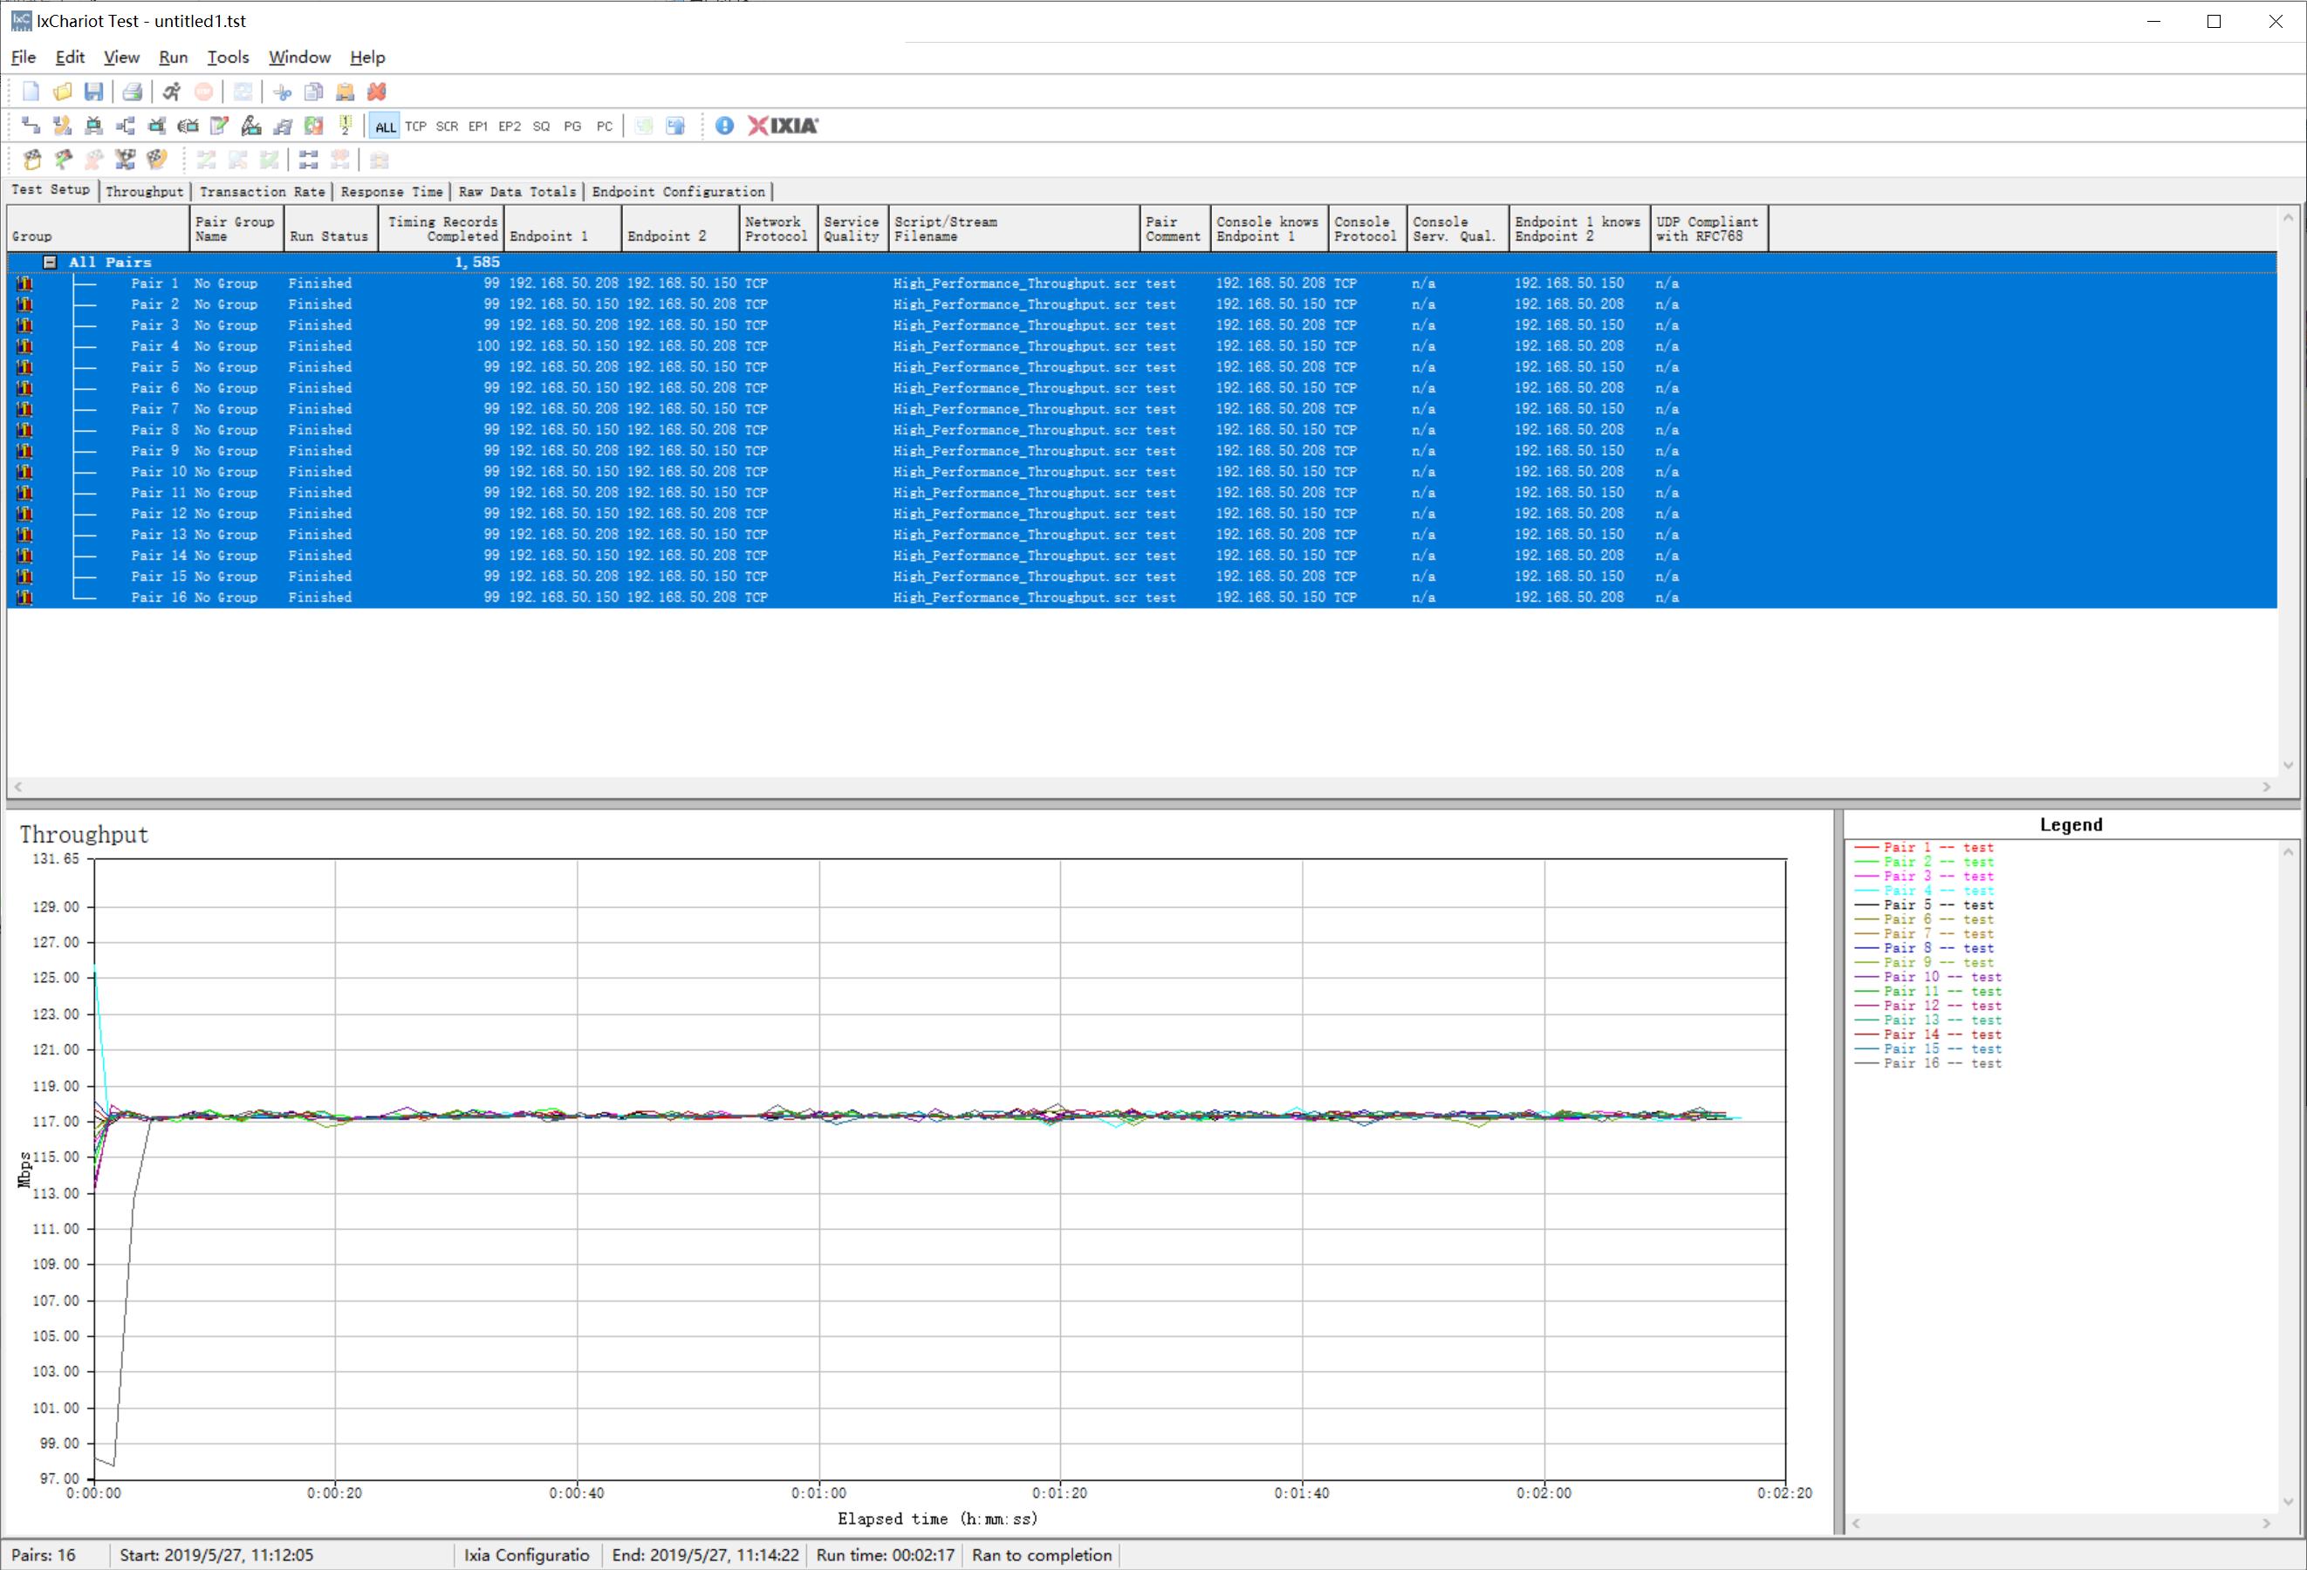The height and width of the screenshot is (1570, 2307).
Task: Click the Print icon in toolbar
Action: tap(132, 92)
